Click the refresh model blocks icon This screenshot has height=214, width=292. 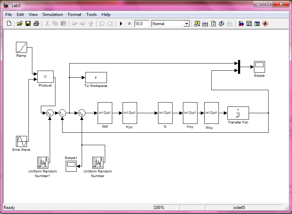213,24
